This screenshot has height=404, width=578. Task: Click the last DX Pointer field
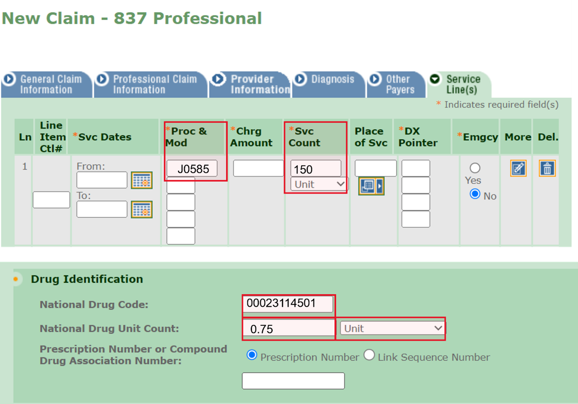[x=416, y=219]
